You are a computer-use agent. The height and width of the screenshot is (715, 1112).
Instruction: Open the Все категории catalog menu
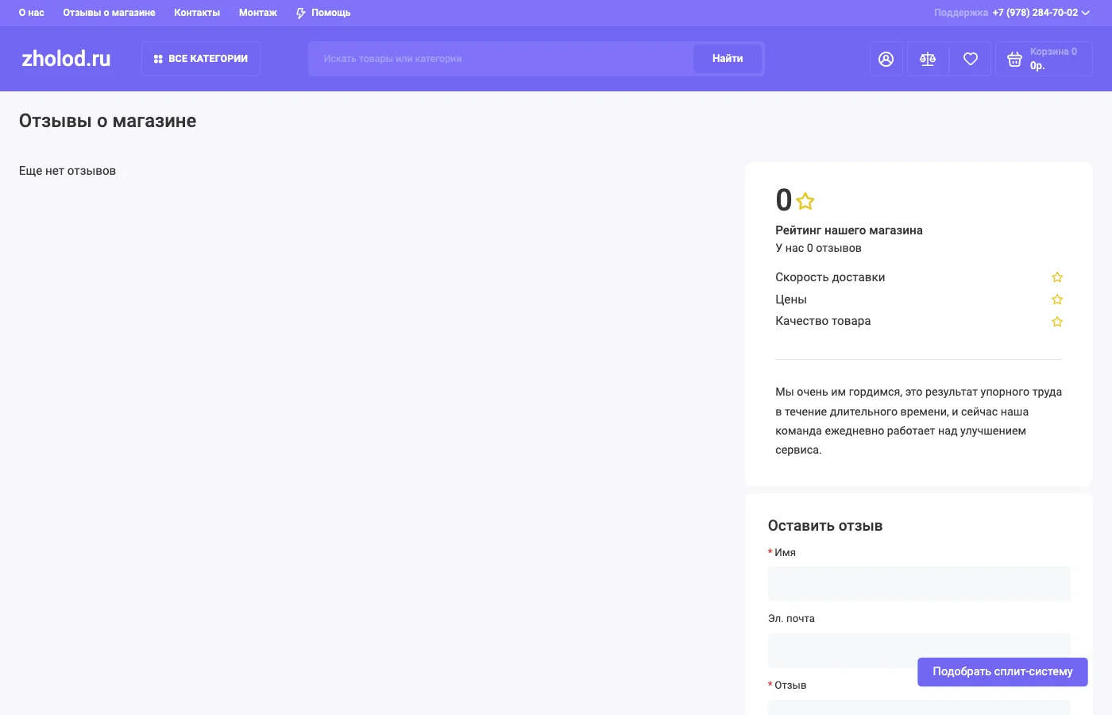coord(201,59)
